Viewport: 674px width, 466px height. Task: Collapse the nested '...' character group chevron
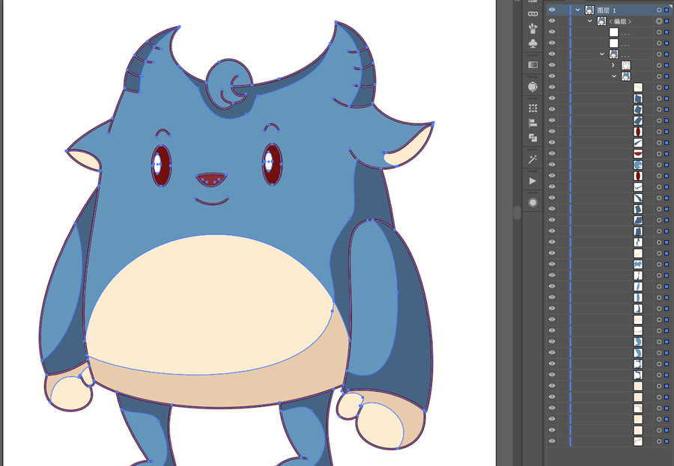click(x=602, y=54)
